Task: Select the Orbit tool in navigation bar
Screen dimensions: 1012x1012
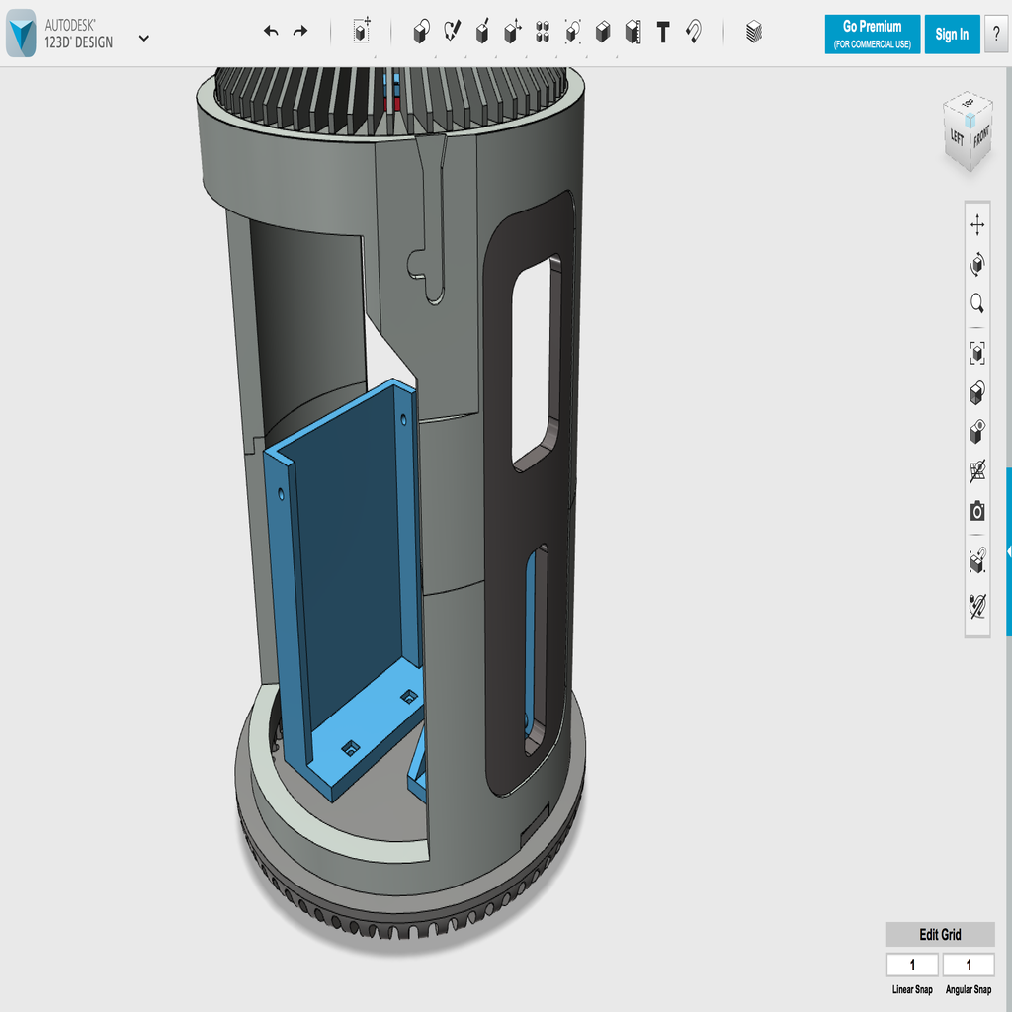Action: point(977,264)
